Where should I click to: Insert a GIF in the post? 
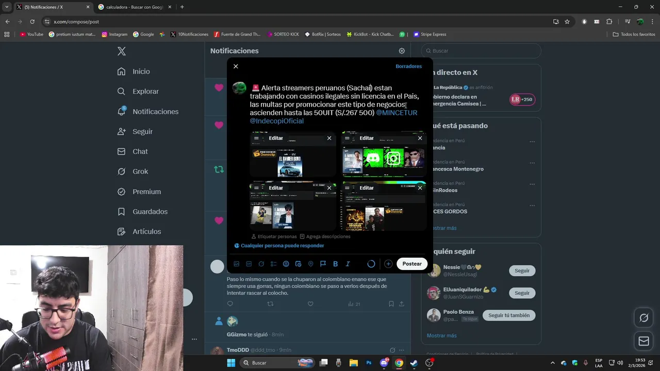(x=249, y=264)
